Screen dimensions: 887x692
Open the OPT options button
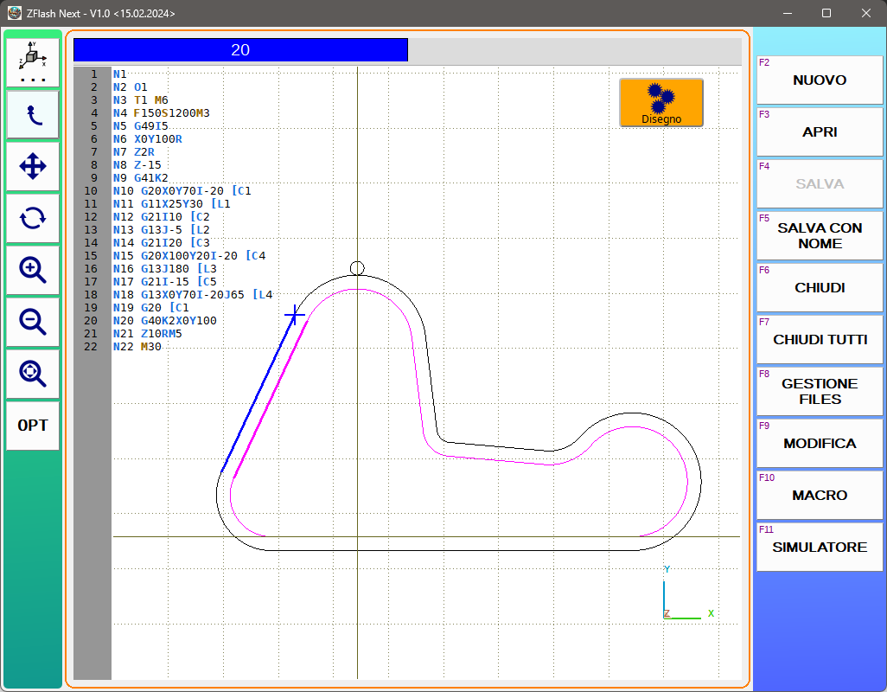pos(33,426)
